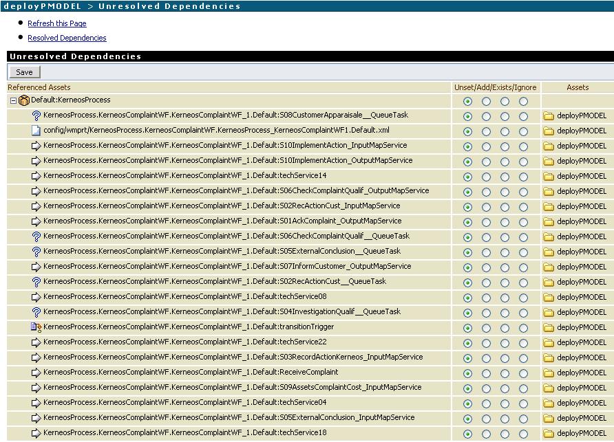Click the Referenced Assets column header

coord(39,87)
